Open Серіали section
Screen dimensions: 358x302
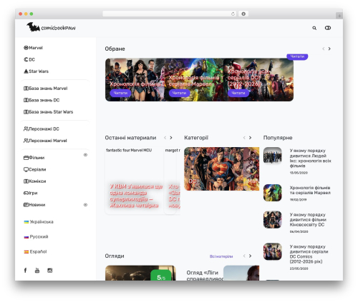(37, 169)
